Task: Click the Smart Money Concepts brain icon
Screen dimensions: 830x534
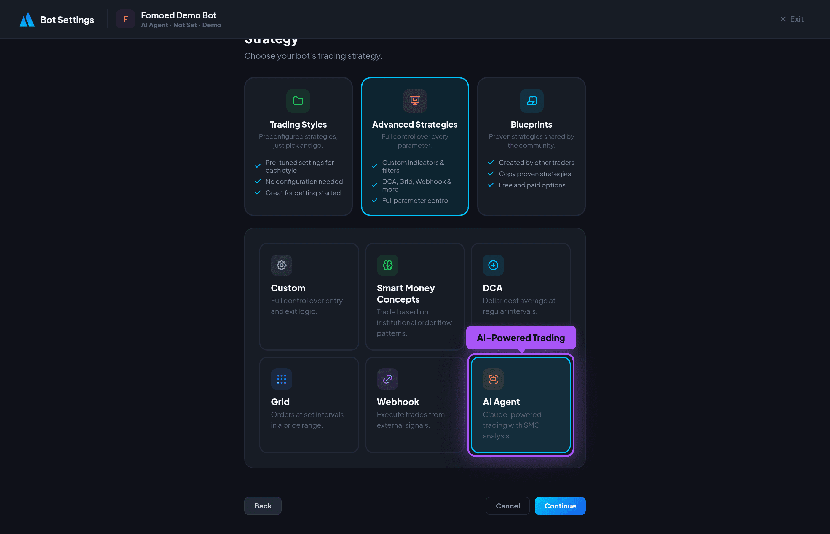Action: point(387,265)
